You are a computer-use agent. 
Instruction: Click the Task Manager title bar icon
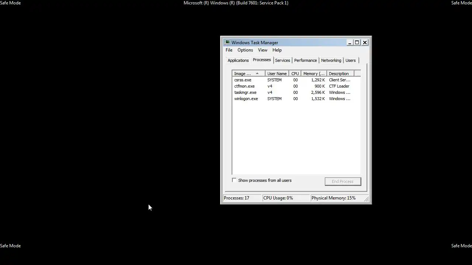coord(227,42)
